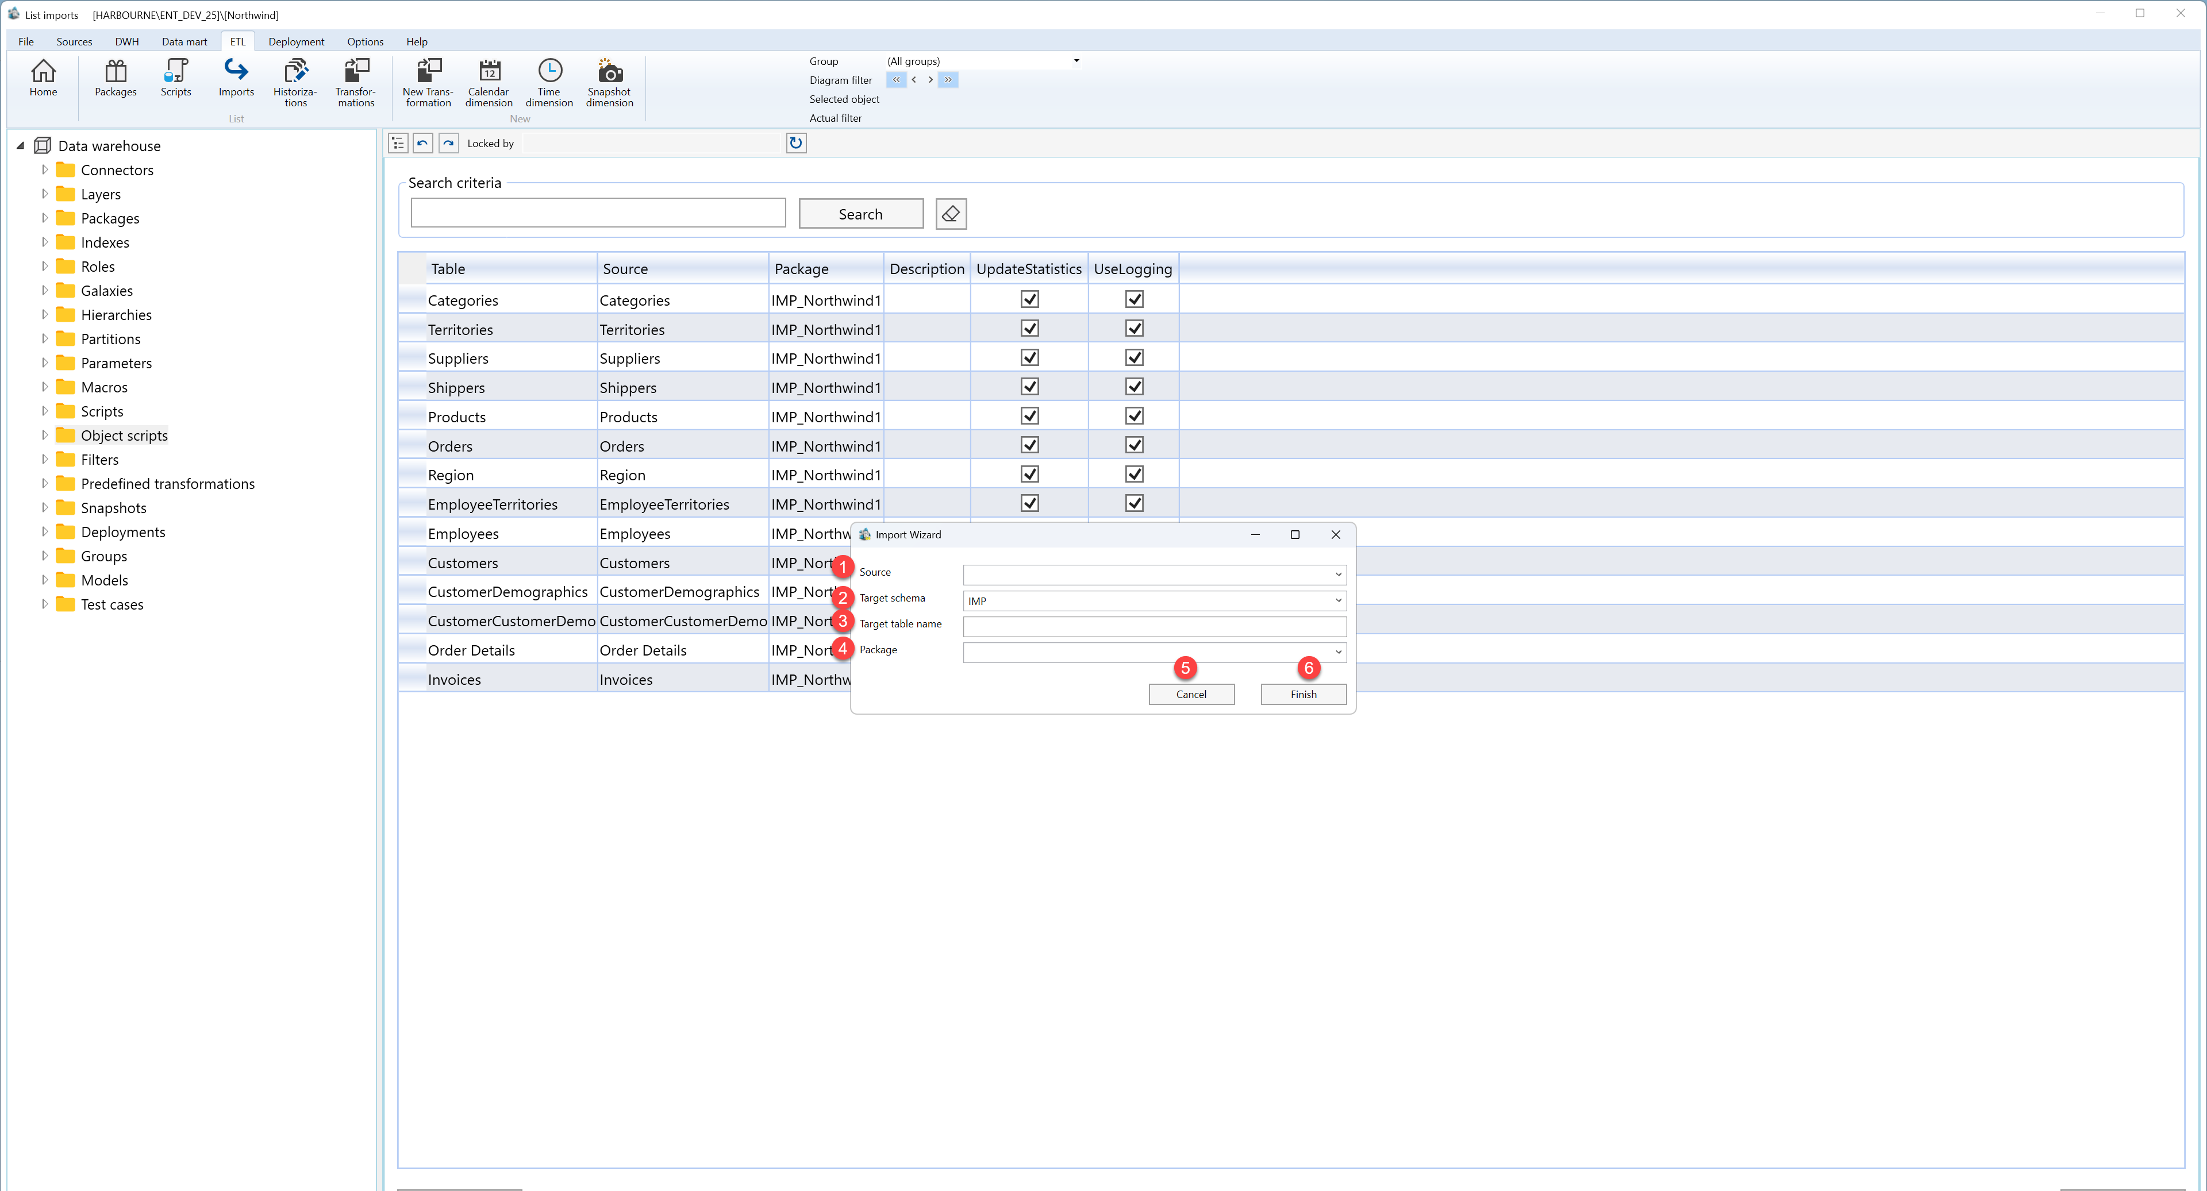
Task: Click the Galaxies folder icon
Action: pyautogui.click(x=65, y=290)
